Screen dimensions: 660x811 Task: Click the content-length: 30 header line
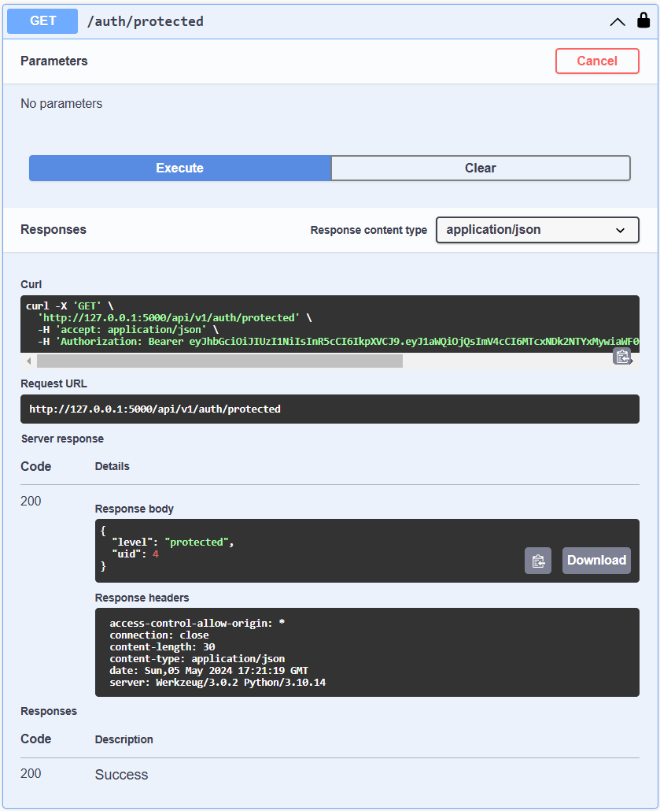click(x=162, y=646)
